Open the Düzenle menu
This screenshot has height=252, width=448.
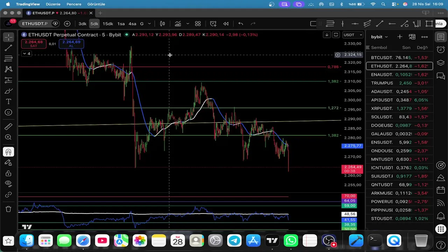[53, 4]
